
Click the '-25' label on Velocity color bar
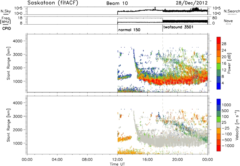point(226,128)
